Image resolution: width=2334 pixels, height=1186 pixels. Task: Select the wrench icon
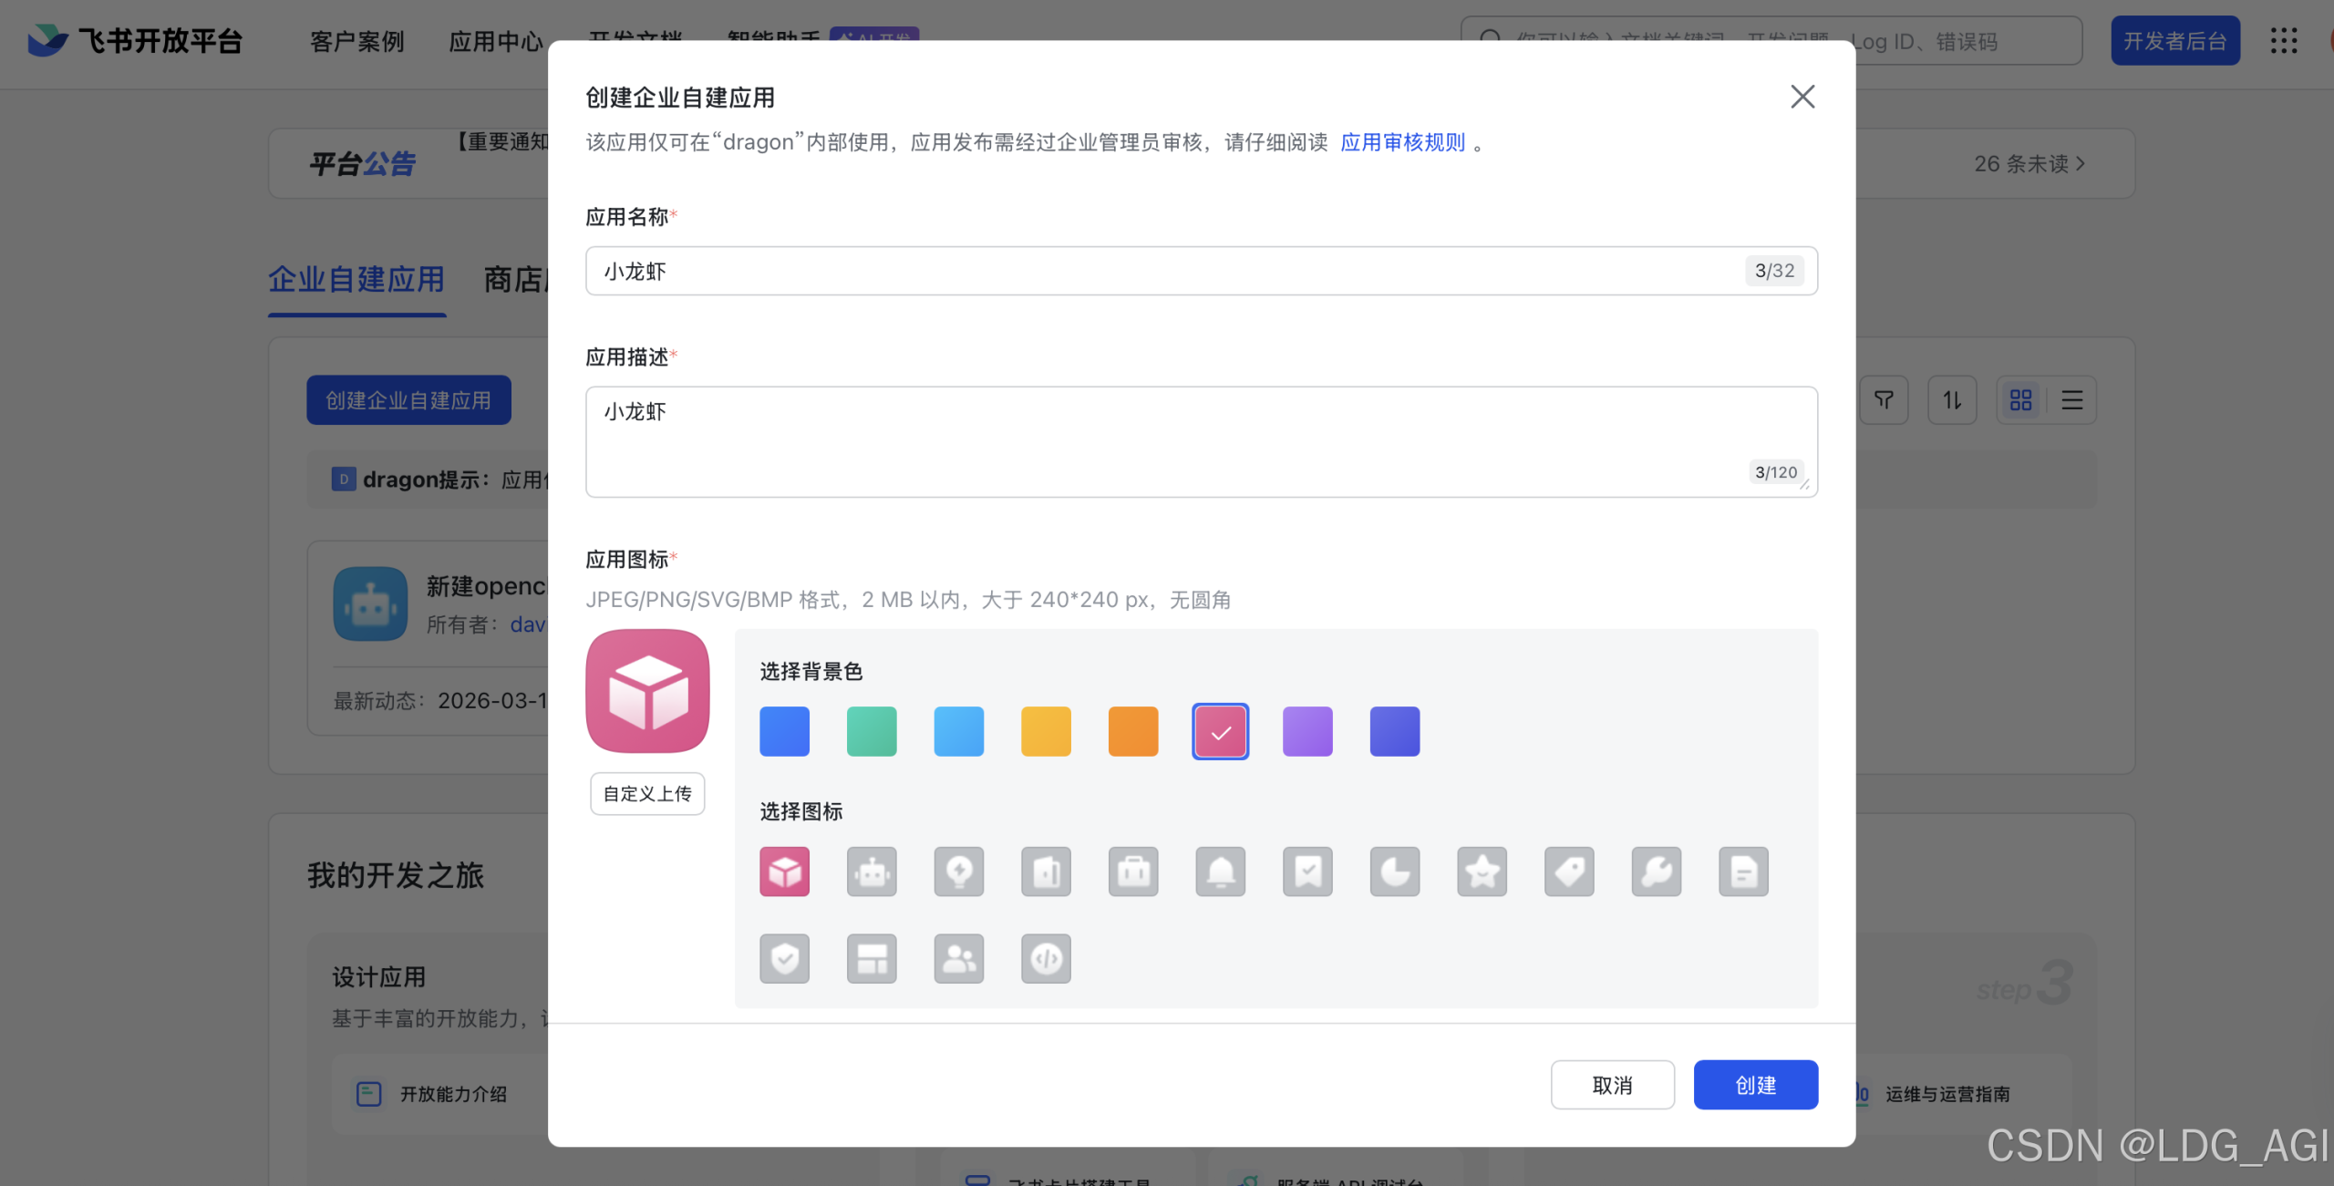point(1656,871)
